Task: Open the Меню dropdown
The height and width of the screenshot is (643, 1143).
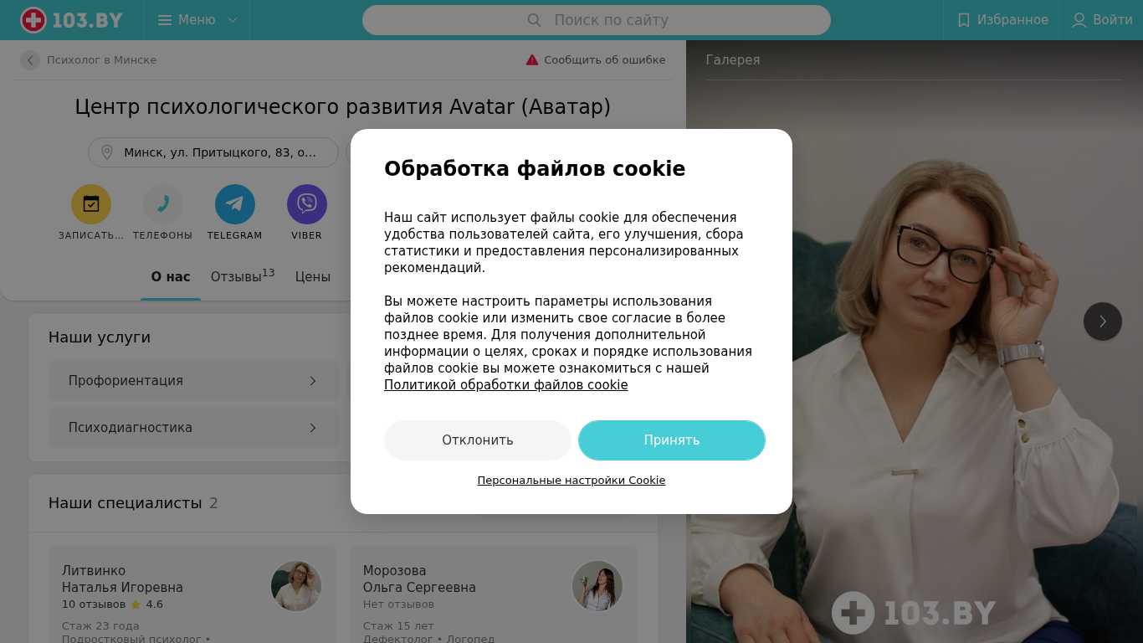Action: pos(197,20)
